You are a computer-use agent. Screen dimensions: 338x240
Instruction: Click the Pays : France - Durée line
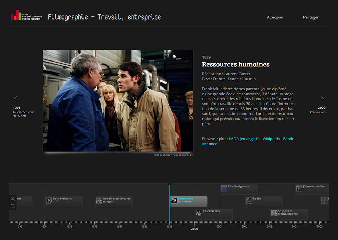tap(229, 79)
